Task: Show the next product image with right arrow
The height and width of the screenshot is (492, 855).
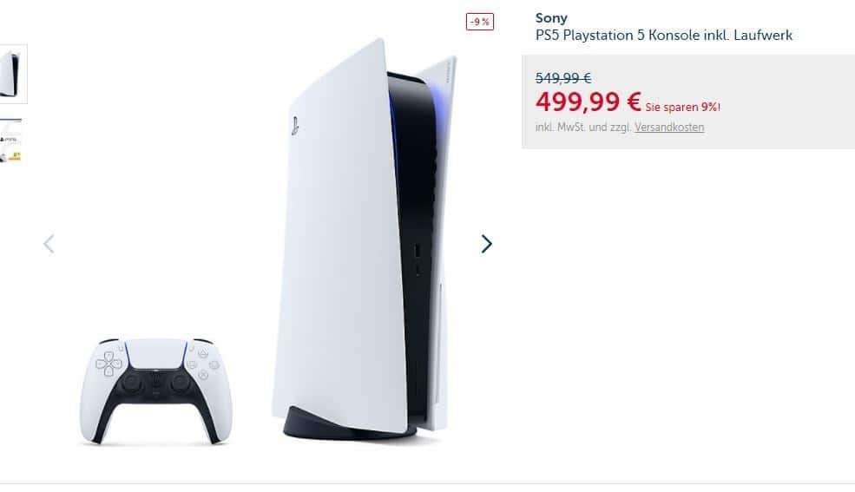Action: tap(486, 244)
